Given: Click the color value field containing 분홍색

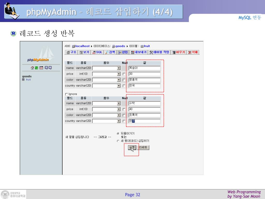Looking at the screenshot, I should [x=144, y=80].
